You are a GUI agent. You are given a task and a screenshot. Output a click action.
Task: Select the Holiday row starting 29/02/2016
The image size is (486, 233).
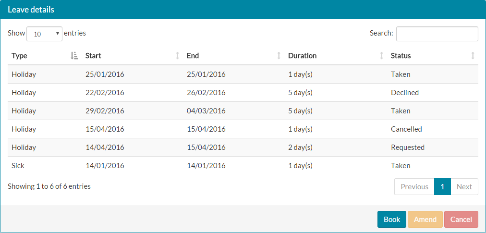point(243,111)
